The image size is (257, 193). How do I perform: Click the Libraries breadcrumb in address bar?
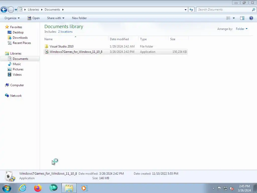(x=33, y=10)
